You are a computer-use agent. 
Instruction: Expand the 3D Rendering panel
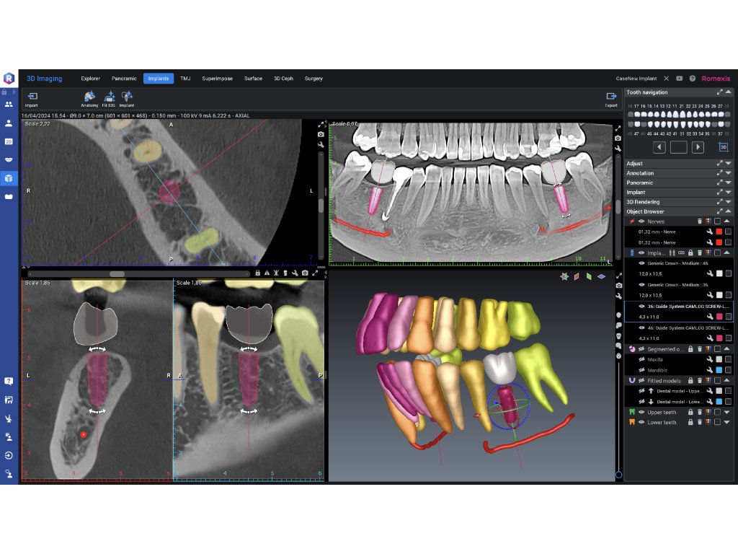click(728, 202)
